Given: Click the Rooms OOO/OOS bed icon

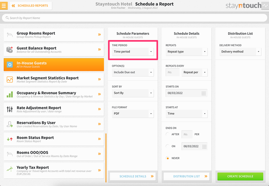Looking at the screenshot, I should (10, 154).
